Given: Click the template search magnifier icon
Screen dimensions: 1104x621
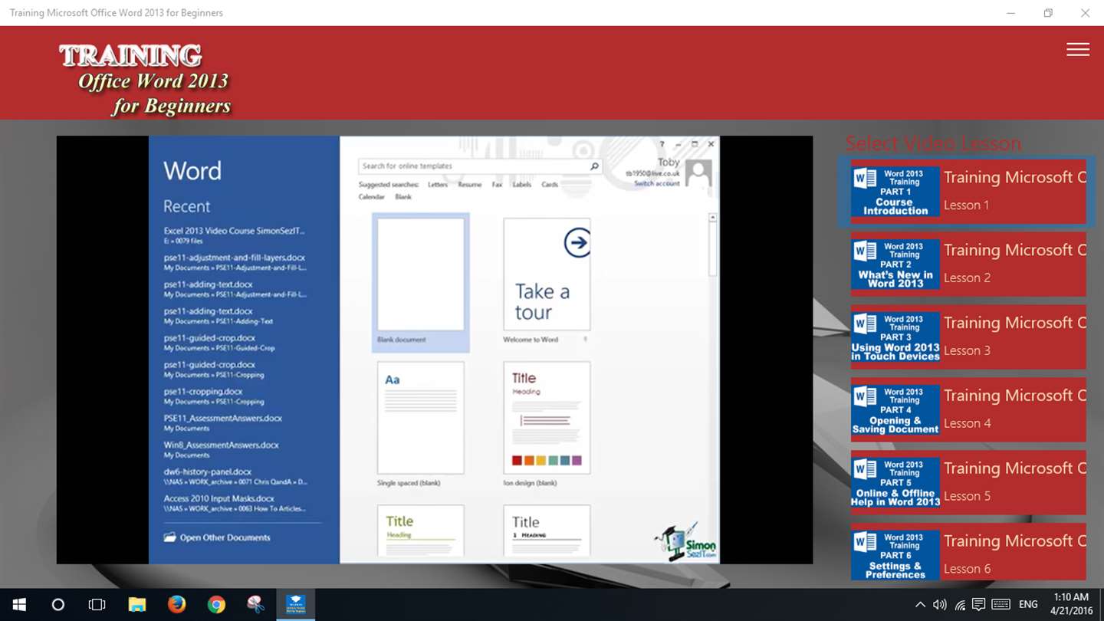Looking at the screenshot, I should [594, 166].
